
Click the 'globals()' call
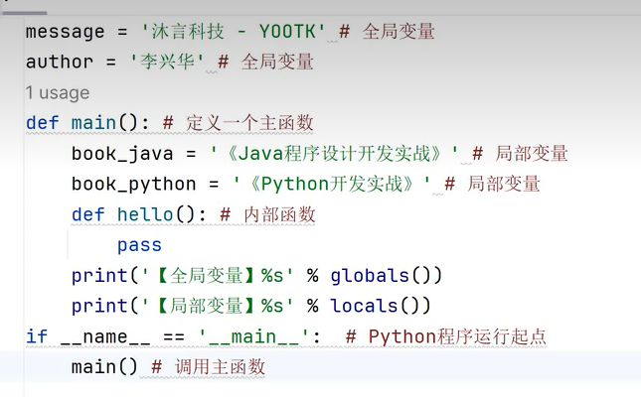tap(387, 276)
